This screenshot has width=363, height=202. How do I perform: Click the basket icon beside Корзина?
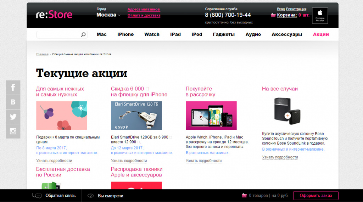tap(273, 15)
